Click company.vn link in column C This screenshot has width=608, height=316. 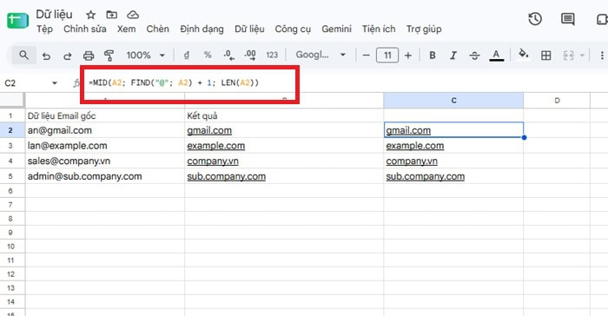[x=412, y=161]
